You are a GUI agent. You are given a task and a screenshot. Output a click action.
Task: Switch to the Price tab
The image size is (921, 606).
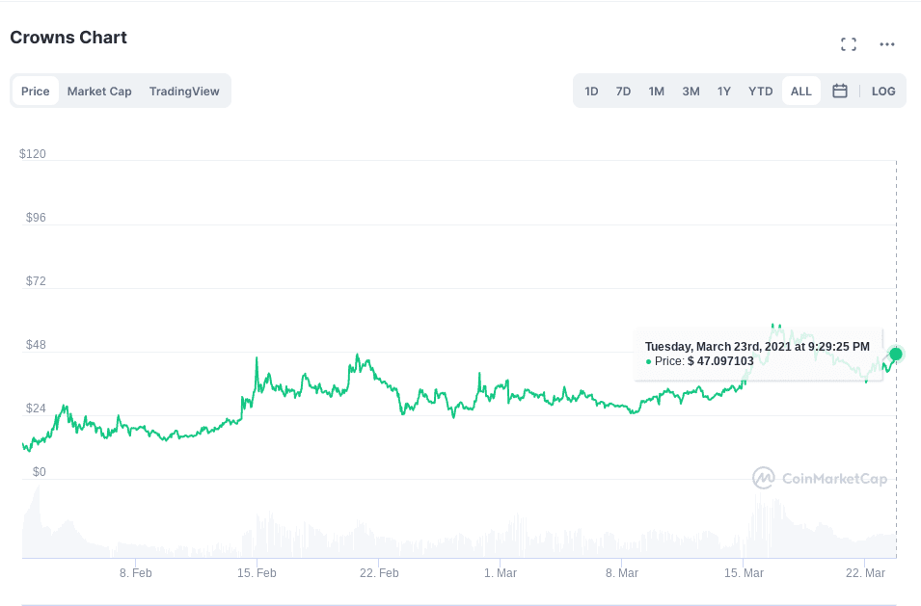[36, 92]
